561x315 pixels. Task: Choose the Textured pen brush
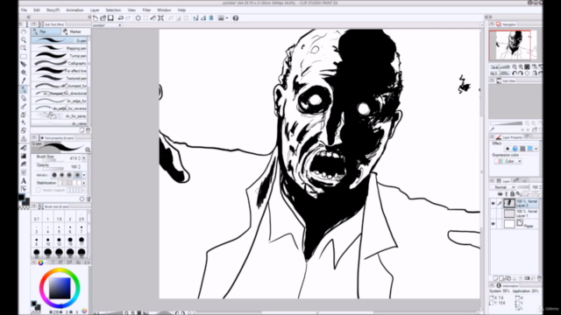click(60, 78)
